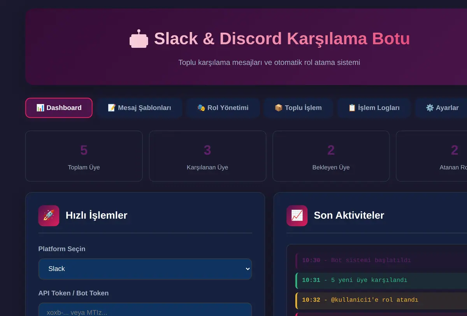Open the Dashboard tab
The height and width of the screenshot is (316, 467).
click(59, 108)
